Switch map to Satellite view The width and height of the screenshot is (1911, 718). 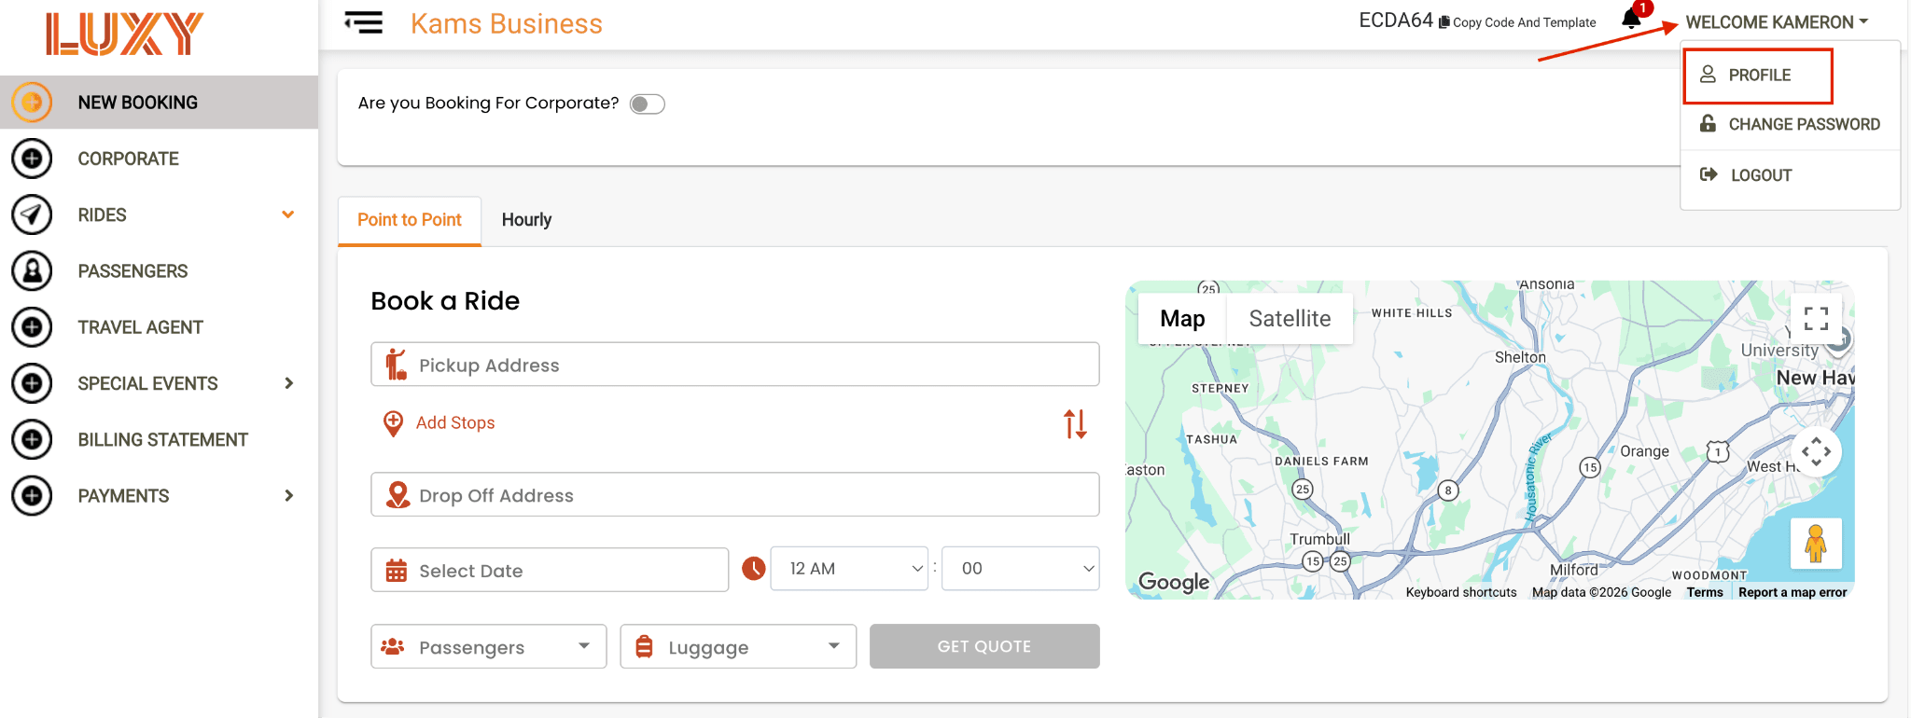[x=1290, y=319]
